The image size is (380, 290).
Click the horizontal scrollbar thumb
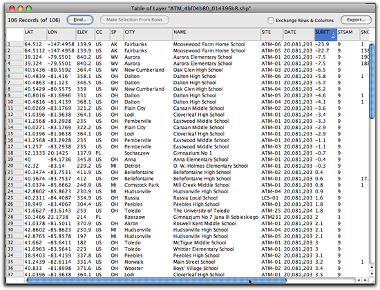click(x=157, y=280)
